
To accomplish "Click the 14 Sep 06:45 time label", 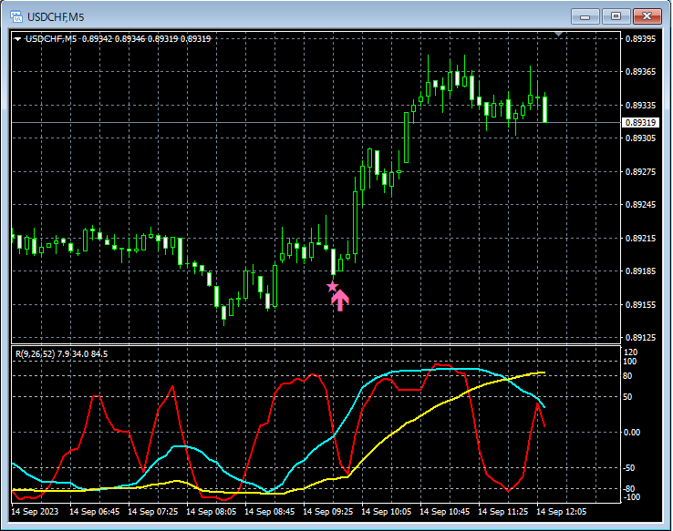I will (95, 512).
